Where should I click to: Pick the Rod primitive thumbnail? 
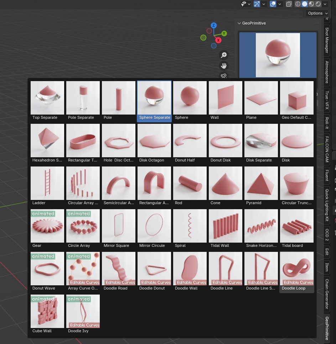190,186
